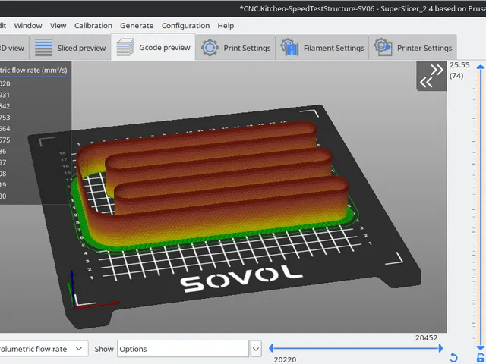This screenshot has height=364, width=486.
Task: Open the Help menu
Action: 226,26
